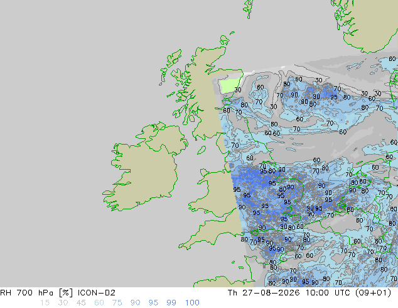Click the 'RH 700 hPa [%] ICON-D2' title text
Screen dimensions: 398x308
pyautogui.click(x=58, y=293)
